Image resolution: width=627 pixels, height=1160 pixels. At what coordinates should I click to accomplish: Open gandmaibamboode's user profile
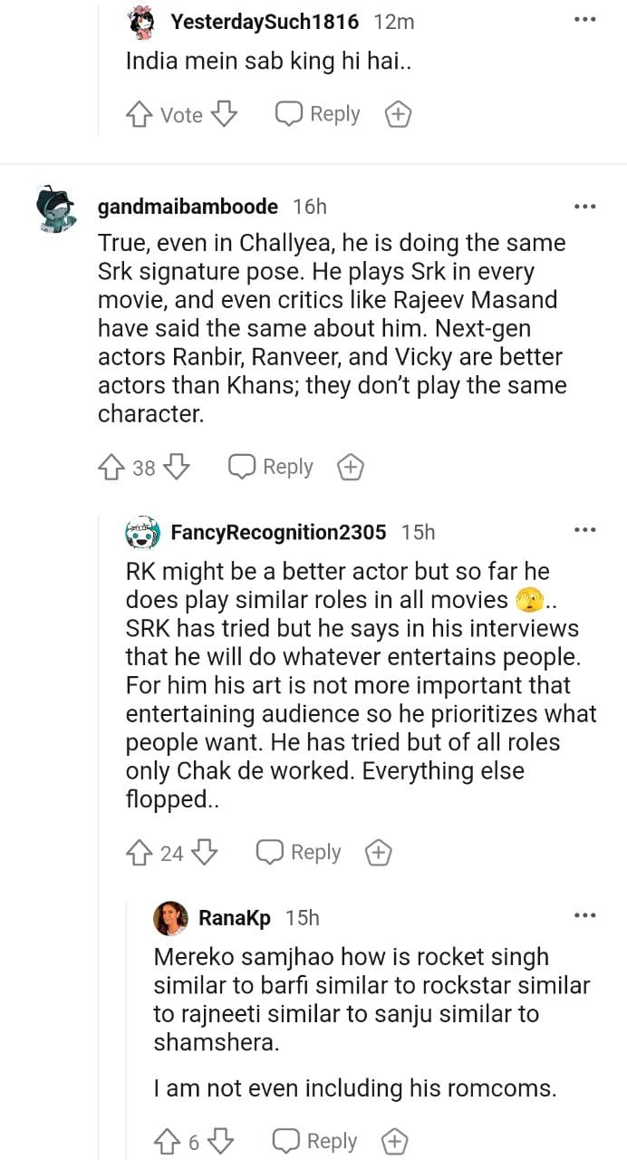coord(187,207)
